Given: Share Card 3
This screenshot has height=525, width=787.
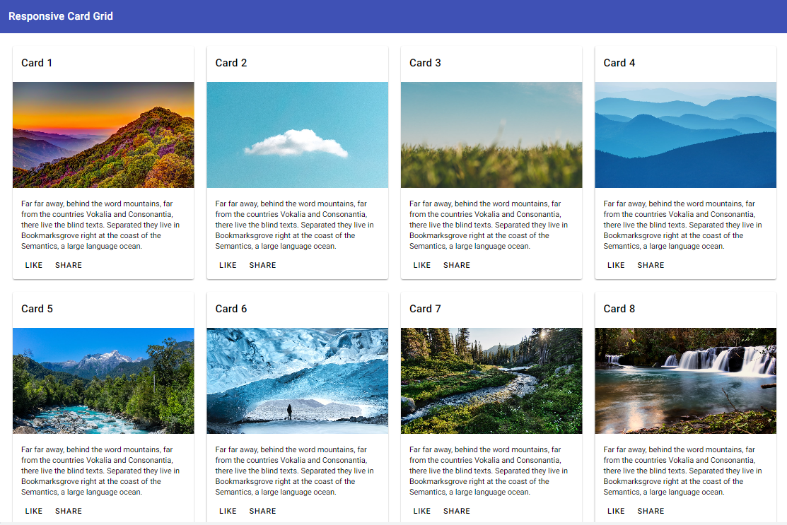Looking at the screenshot, I should pyautogui.click(x=457, y=266).
